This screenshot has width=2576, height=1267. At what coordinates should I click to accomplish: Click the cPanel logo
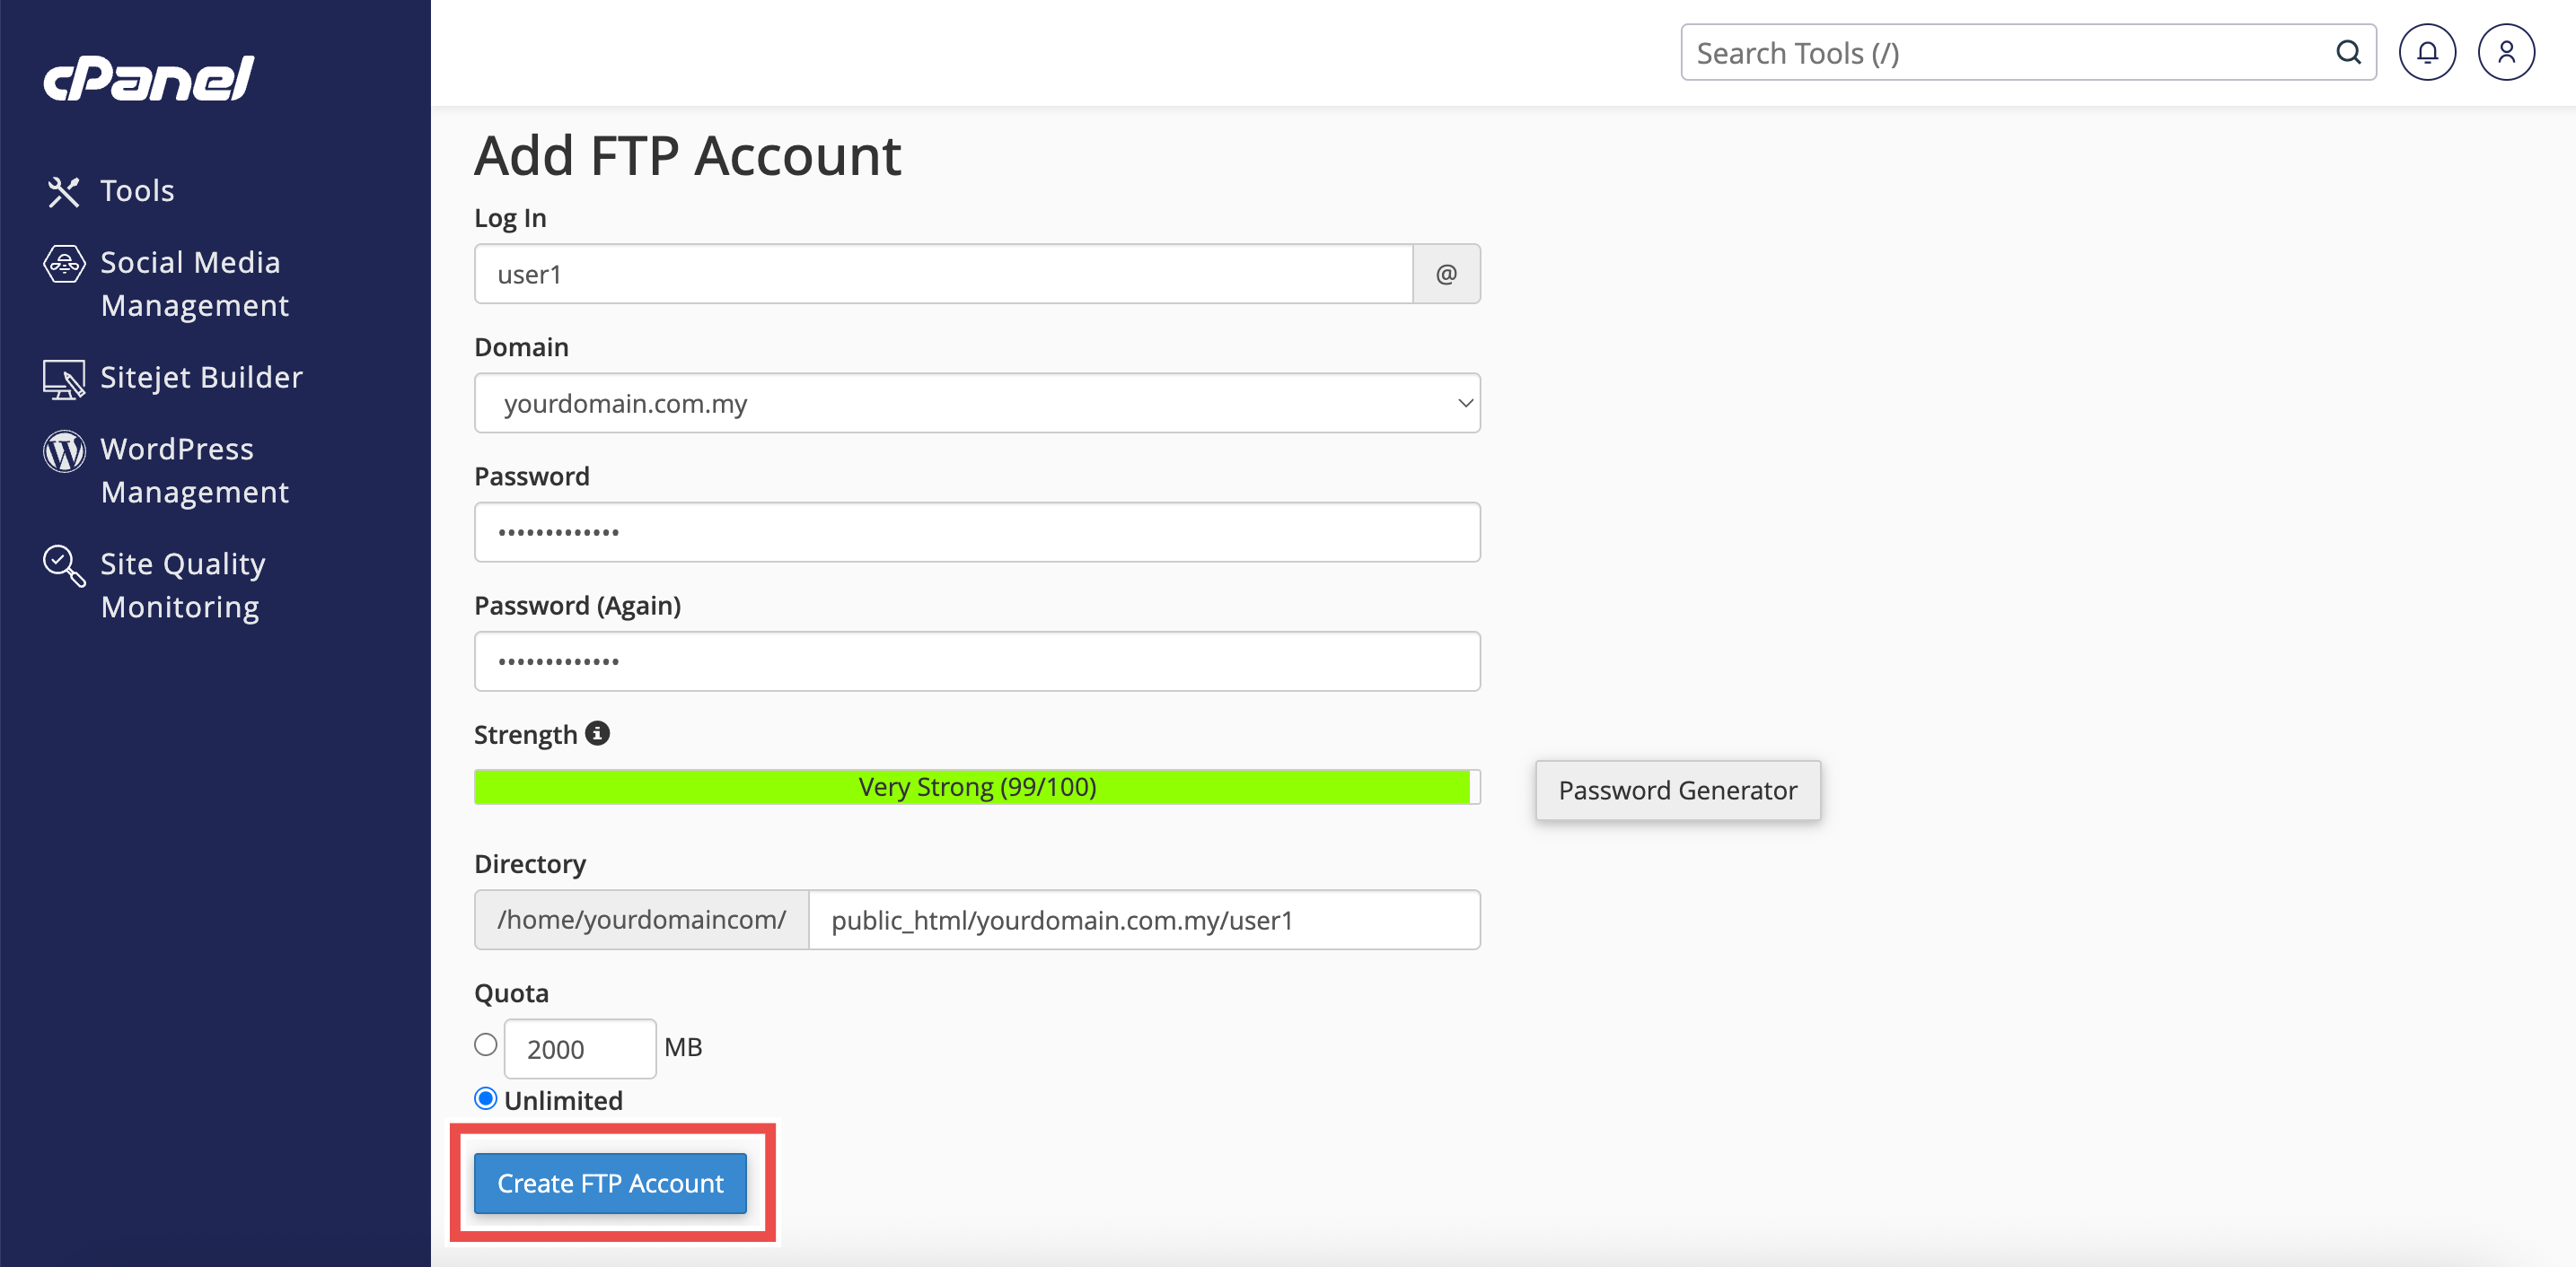(x=149, y=78)
